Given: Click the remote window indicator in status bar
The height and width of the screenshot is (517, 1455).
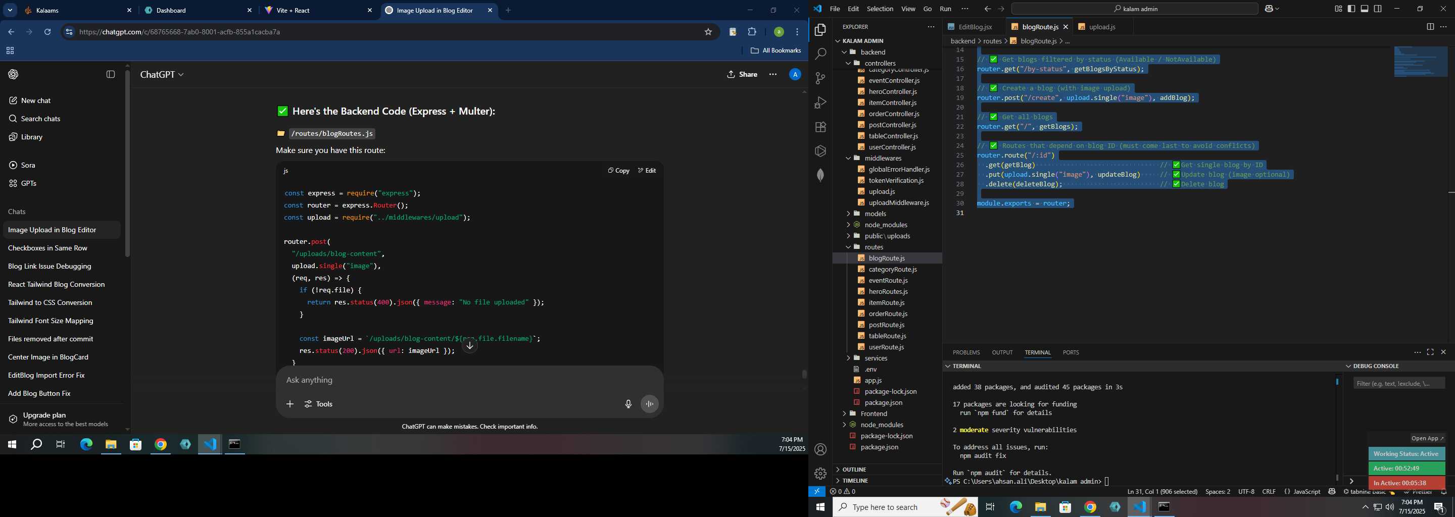Looking at the screenshot, I should point(817,492).
